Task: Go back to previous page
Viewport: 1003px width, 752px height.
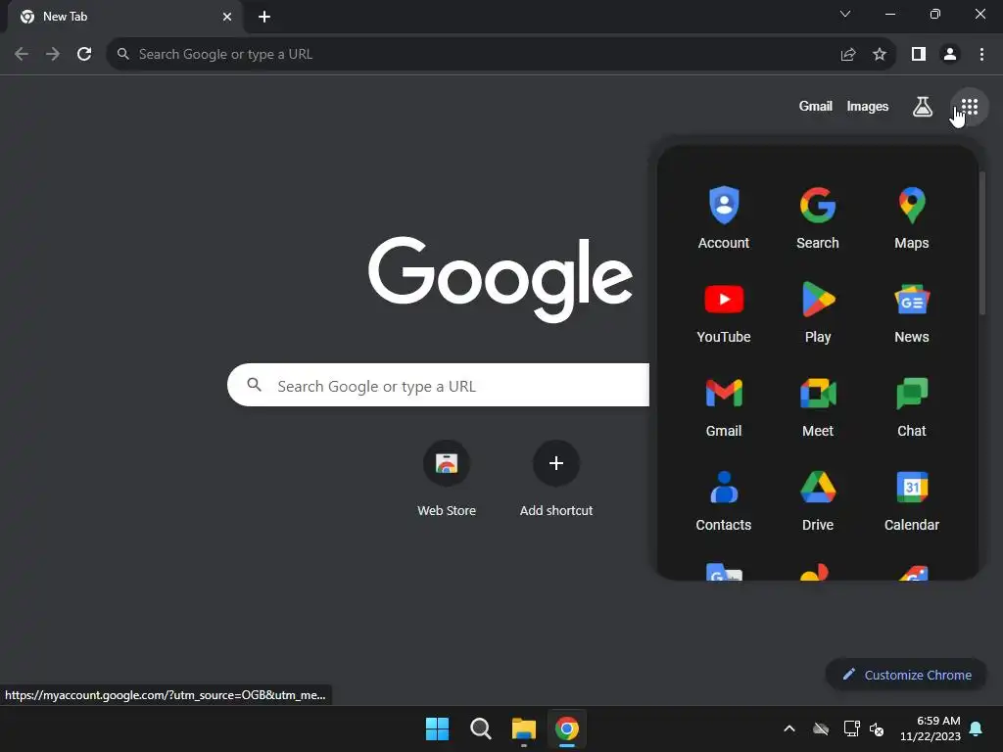Action: [22, 55]
